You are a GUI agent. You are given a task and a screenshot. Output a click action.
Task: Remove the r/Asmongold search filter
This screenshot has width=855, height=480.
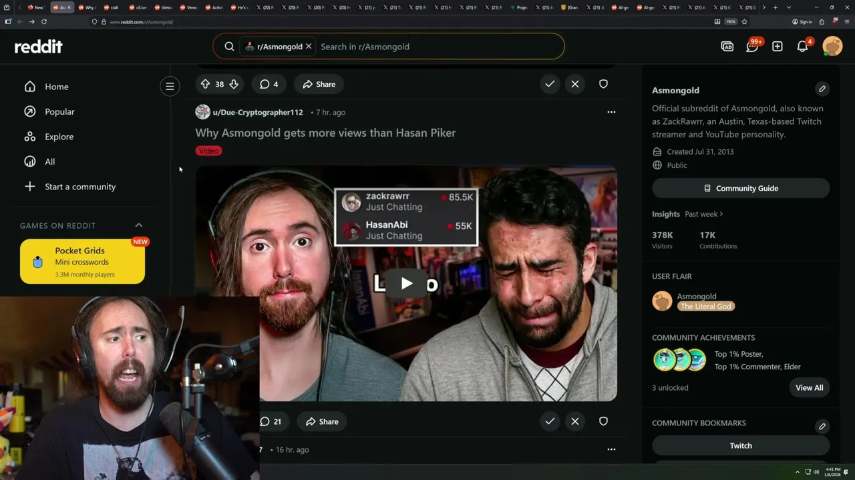pyautogui.click(x=309, y=47)
